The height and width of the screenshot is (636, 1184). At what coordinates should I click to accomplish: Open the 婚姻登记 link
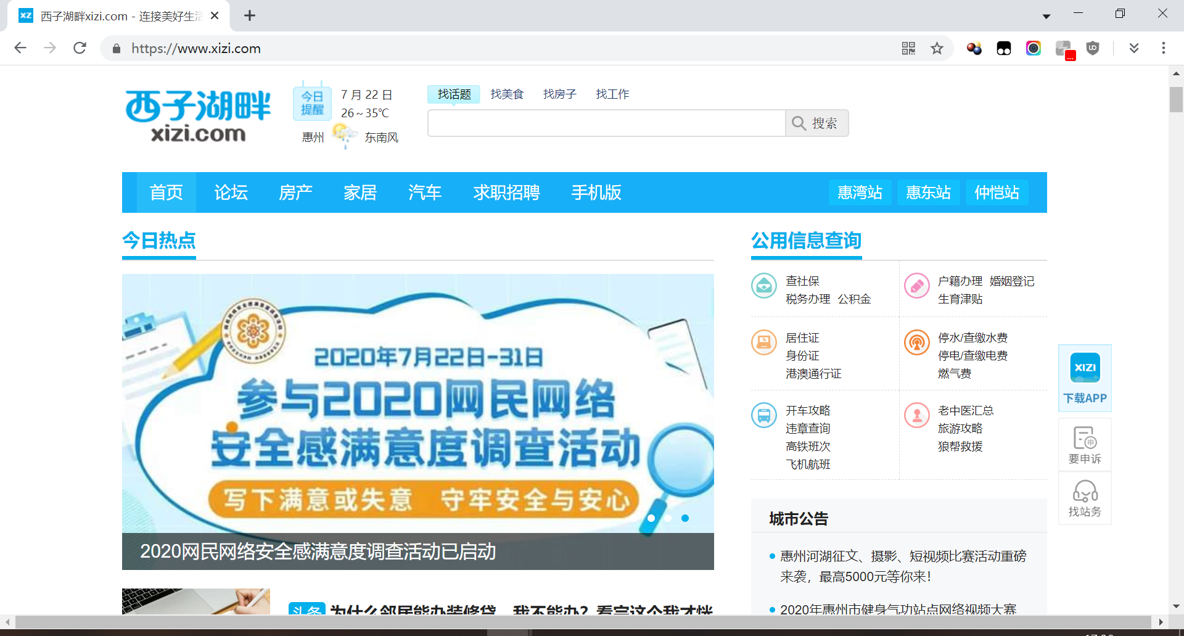pyautogui.click(x=1012, y=281)
